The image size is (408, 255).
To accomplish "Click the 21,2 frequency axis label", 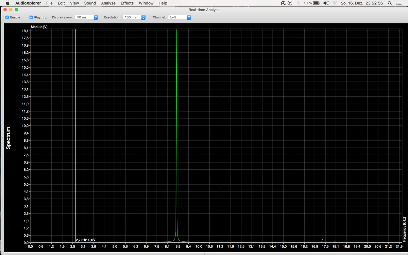I will point(389,246).
